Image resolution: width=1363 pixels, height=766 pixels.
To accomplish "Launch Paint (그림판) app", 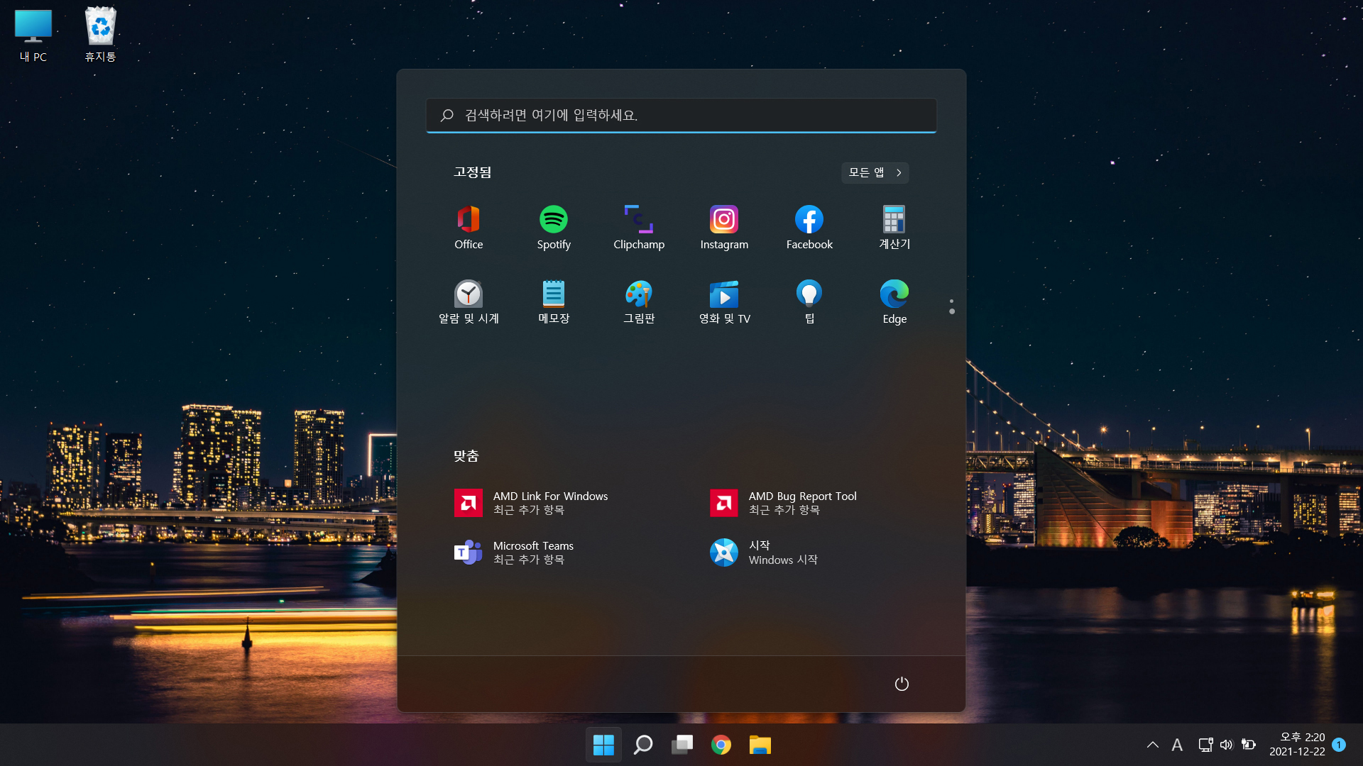I will coord(639,301).
